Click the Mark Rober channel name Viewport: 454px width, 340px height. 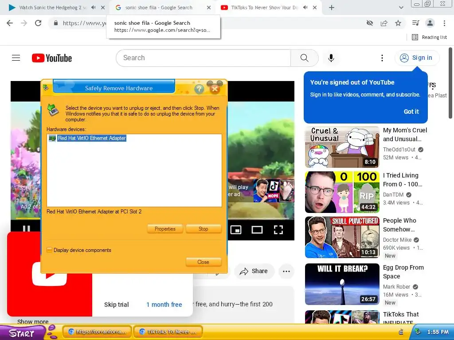(396, 286)
